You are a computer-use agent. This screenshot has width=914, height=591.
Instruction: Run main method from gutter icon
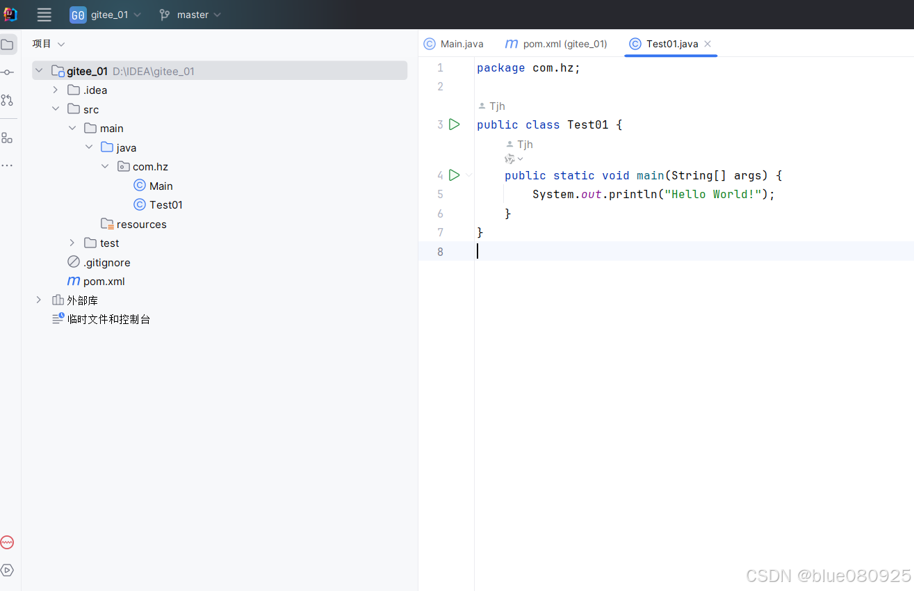click(454, 175)
